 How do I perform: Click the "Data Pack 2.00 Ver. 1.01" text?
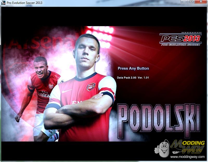pos(133,78)
